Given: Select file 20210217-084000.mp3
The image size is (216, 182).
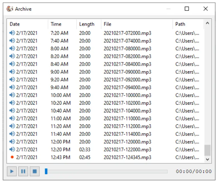Looking at the screenshot, I should [127, 64].
